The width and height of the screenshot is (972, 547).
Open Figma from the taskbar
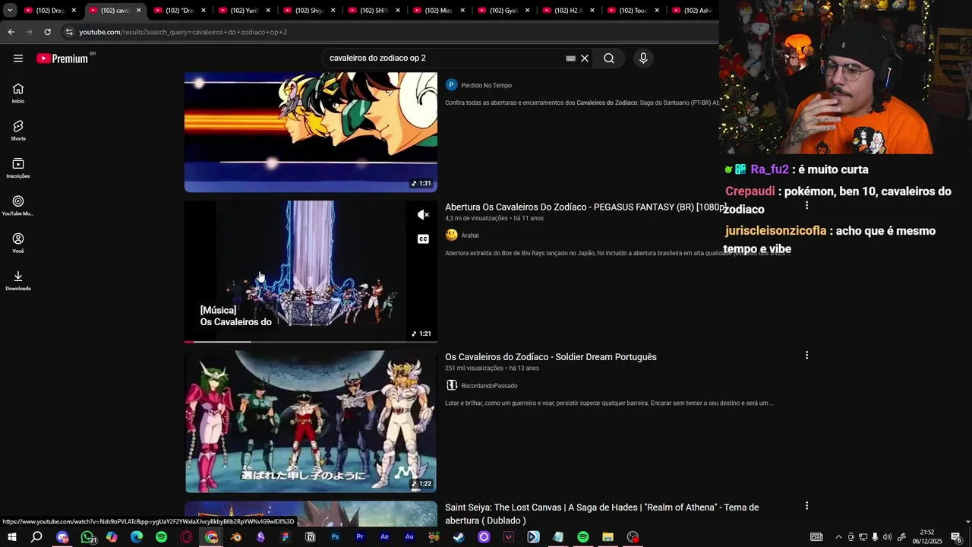[x=286, y=537]
